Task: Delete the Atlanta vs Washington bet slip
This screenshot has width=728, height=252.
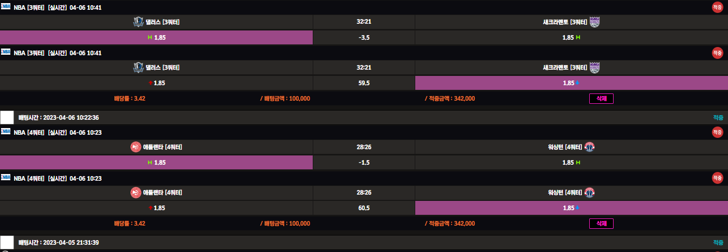Action: [x=601, y=224]
